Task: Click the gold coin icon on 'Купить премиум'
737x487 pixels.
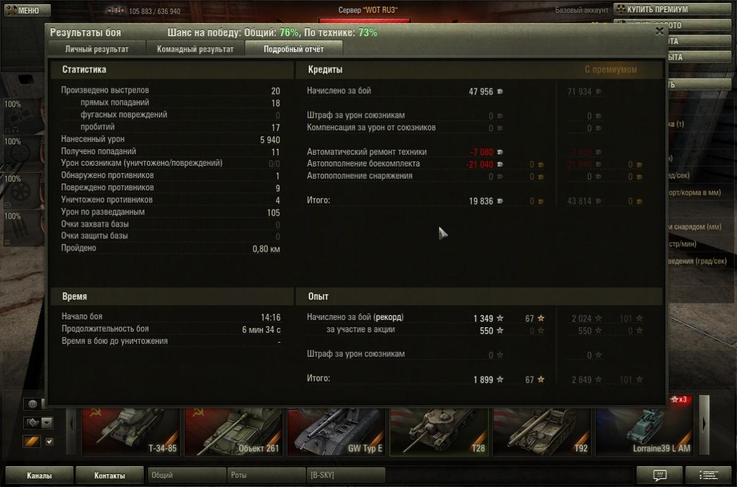Action: (x=621, y=10)
